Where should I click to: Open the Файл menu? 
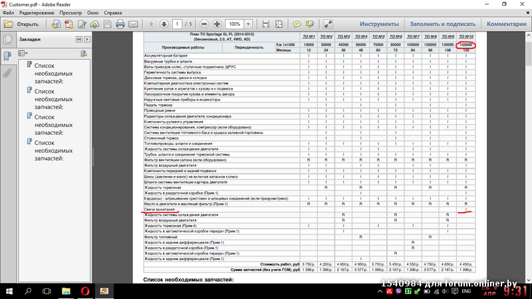(x=9, y=13)
